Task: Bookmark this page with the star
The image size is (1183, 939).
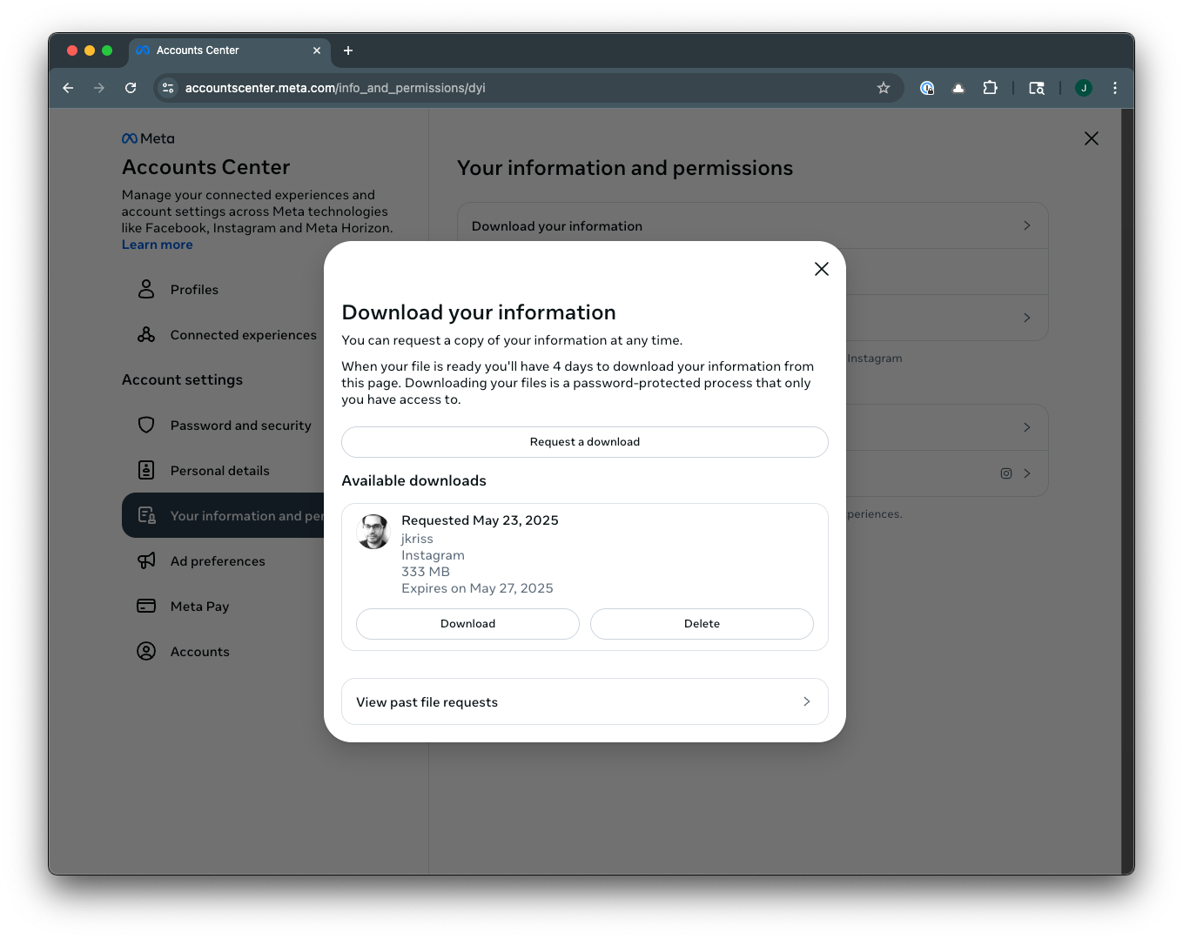Action: coord(884,88)
